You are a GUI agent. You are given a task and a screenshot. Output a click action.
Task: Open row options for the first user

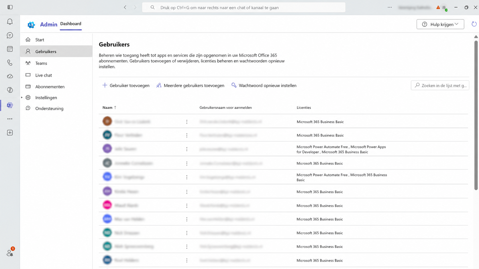point(187,122)
